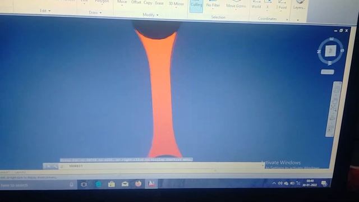
Task: Click the volume icon in system tray
Action: (280, 183)
